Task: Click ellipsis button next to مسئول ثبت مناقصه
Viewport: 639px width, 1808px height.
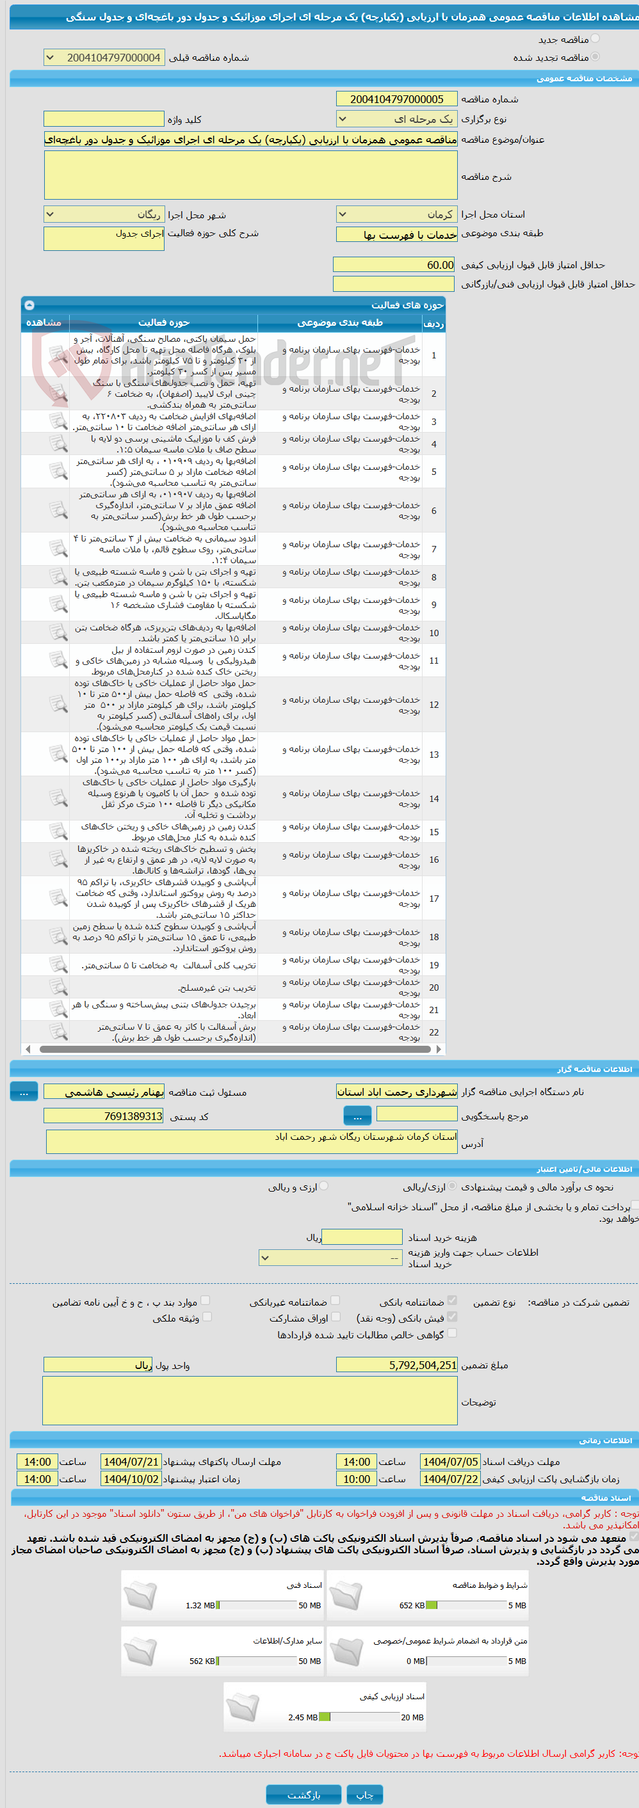Action: (x=24, y=1091)
